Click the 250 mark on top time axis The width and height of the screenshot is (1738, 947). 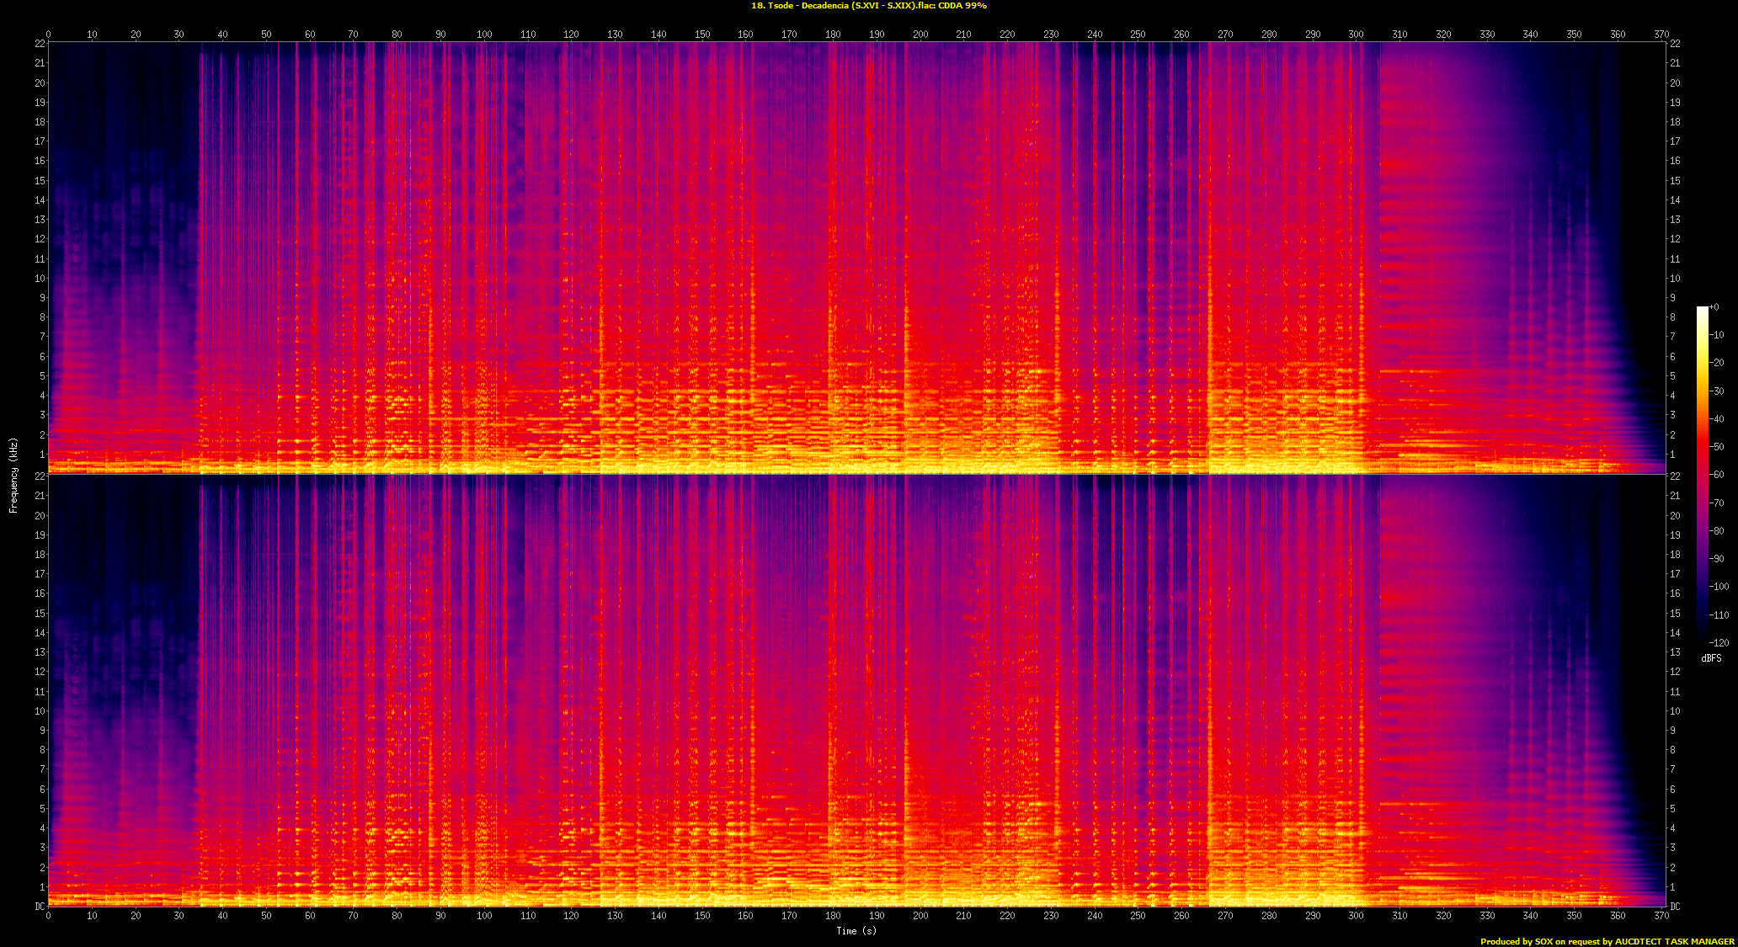coord(1138,35)
